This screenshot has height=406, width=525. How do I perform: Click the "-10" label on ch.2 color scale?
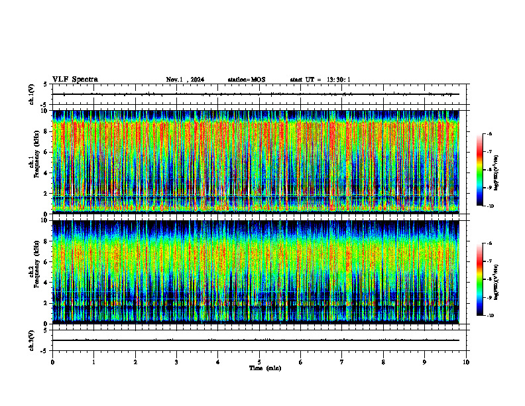491,316
